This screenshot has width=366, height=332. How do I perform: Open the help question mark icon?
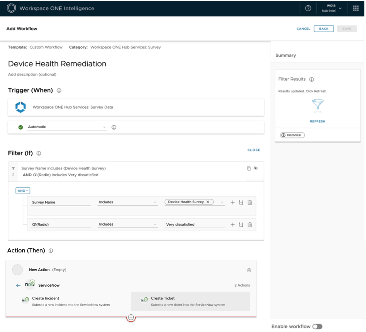(308, 8)
